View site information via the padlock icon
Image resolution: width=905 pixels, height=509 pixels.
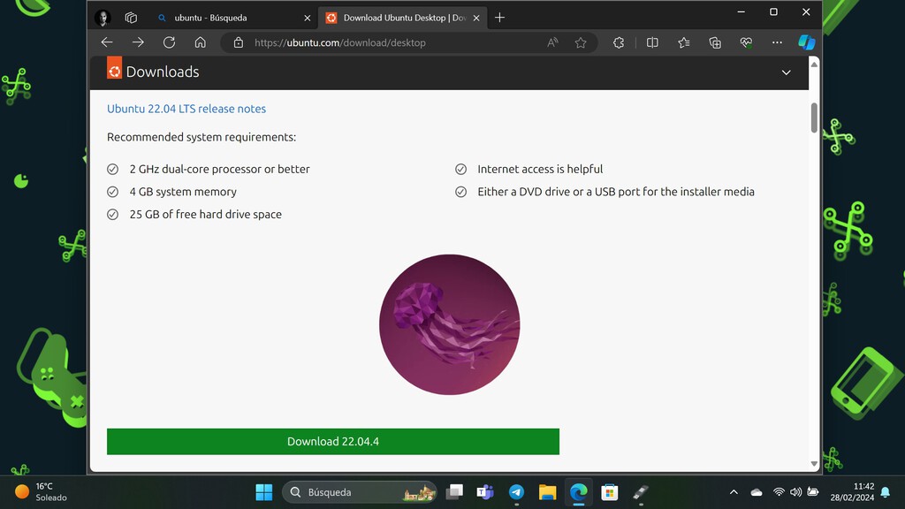239,42
